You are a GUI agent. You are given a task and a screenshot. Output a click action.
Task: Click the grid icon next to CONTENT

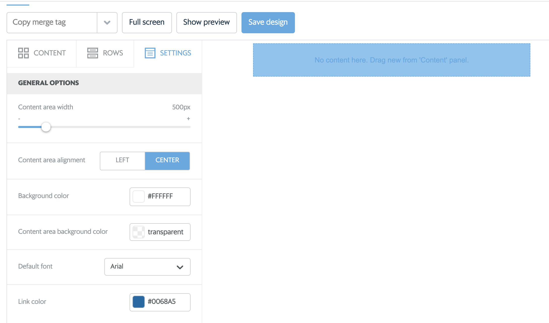pos(23,53)
